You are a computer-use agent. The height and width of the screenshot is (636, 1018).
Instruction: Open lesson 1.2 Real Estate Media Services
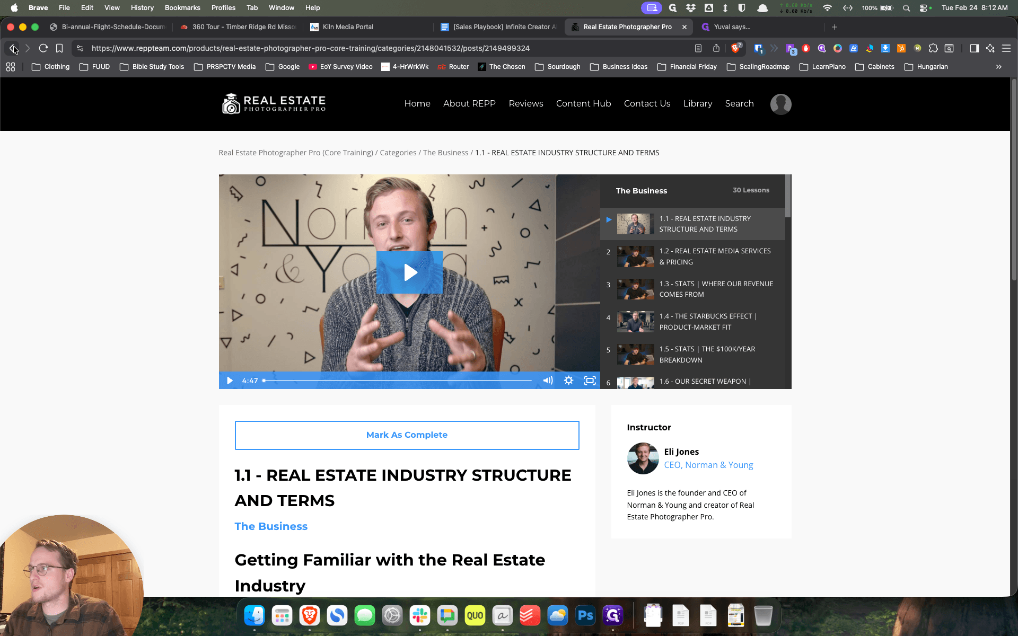pyautogui.click(x=692, y=257)
